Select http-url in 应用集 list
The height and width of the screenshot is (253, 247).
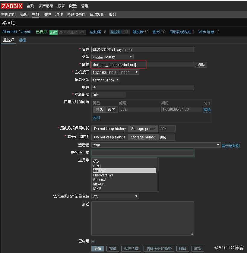click(124, 184)
